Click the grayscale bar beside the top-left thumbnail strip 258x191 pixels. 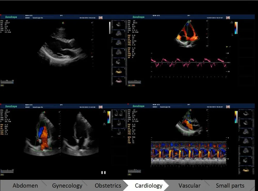click(x=110, y=28)
